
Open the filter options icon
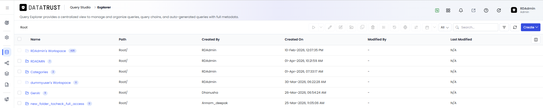pos(504,27)
